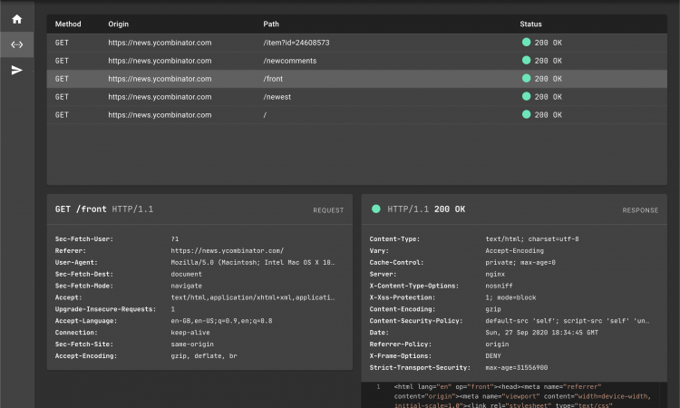Select the proxy logs arrows icon
The image size is (680, 408).
point(17,44)
